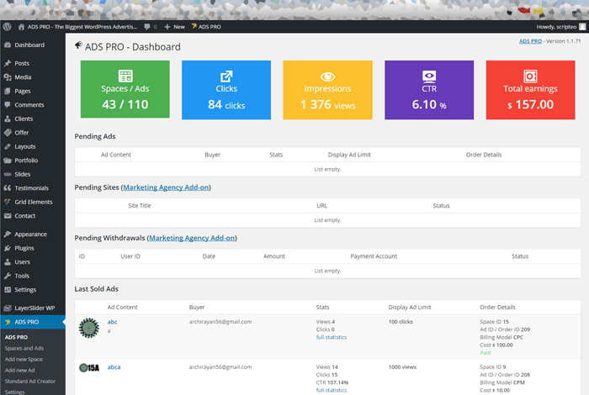This screenshot has width=589, height=395.
Task: Click the Total earnings safe icon
Action: [x=530, y=76]
